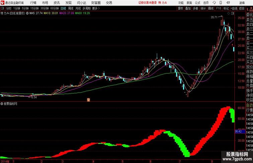Add stock with +自选 button
Screen dimensions: 253x163
click(234, 8)
